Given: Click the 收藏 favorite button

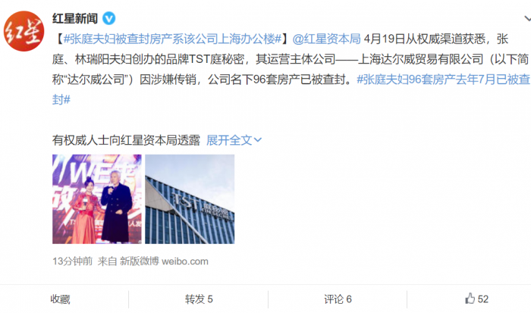Looking at the screenshot, I should [x=60, y=299].
